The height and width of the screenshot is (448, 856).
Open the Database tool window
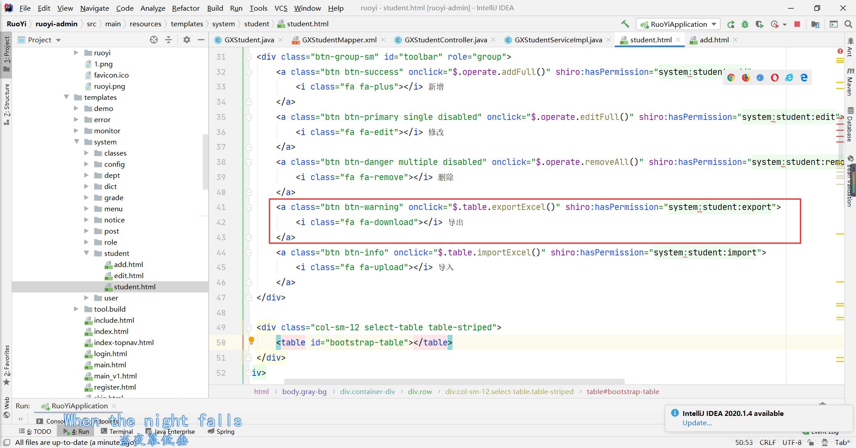(850, 125)
